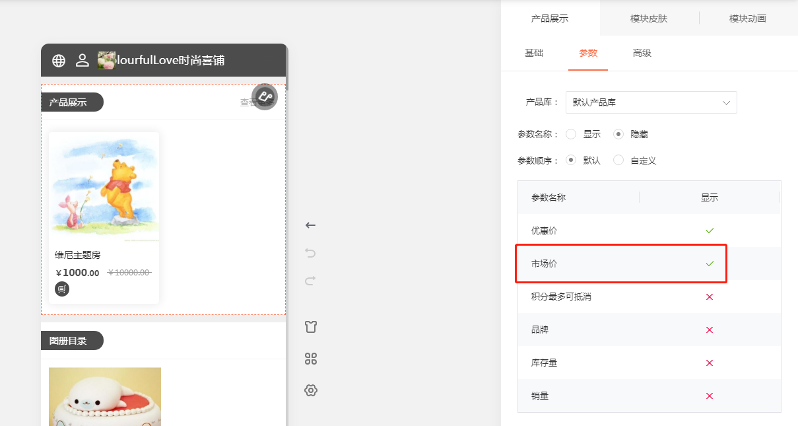Open the user account icon in shop header
The height and width of the screenshot is (426, 798).
(x=83, y=61)
